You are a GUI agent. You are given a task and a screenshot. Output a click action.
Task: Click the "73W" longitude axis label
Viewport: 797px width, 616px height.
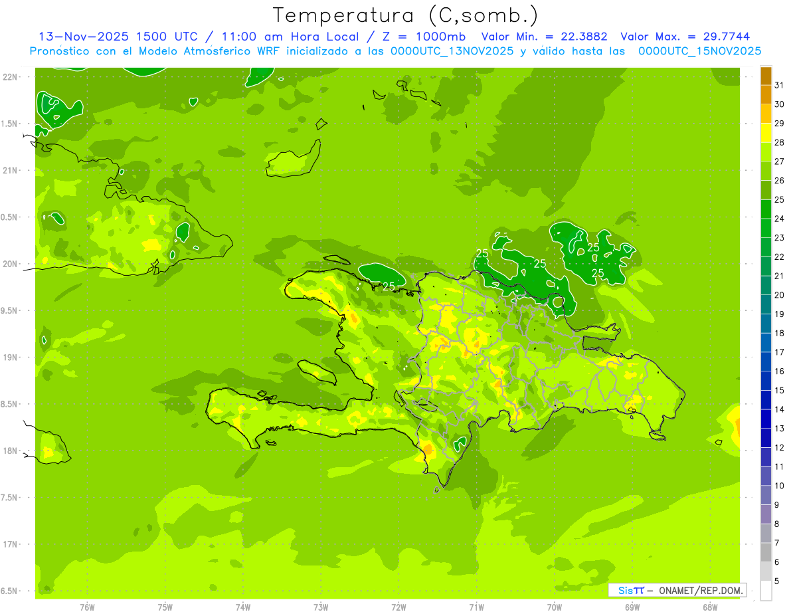pos(321,607)
